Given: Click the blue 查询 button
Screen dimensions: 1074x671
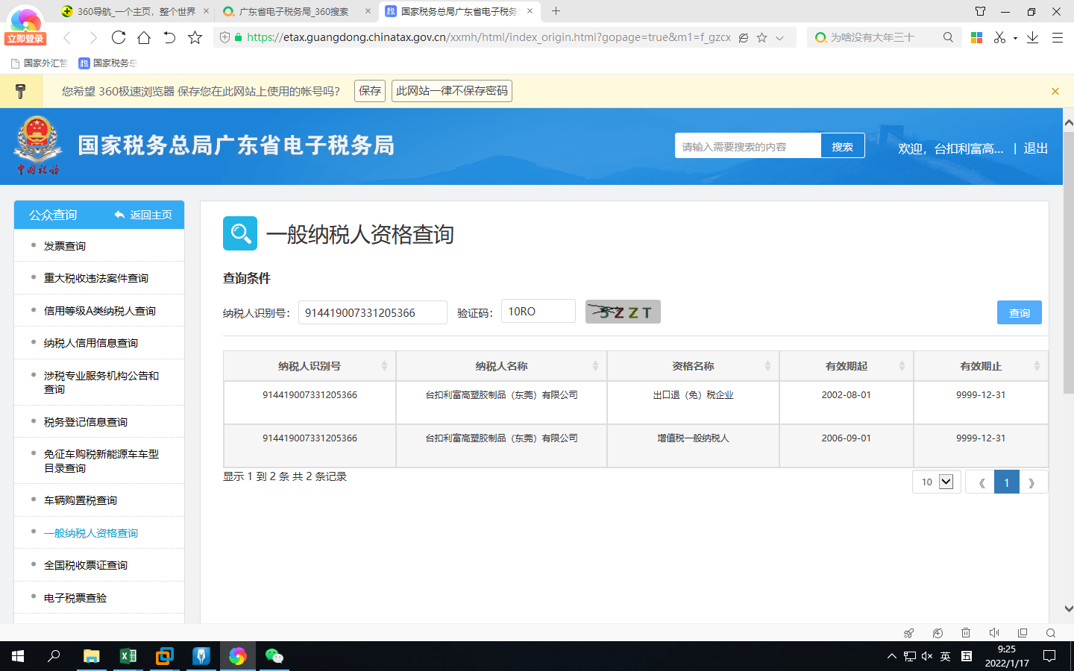Looking at the screenshot, I should (1019, 313).
